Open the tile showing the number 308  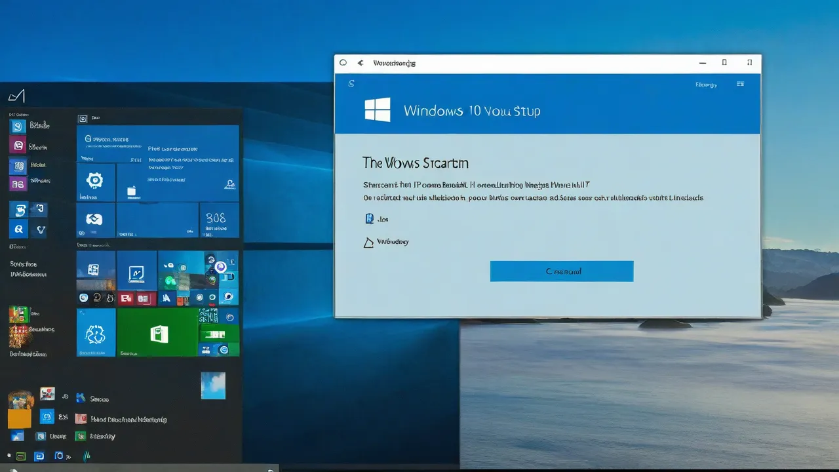tap(219, 220)
